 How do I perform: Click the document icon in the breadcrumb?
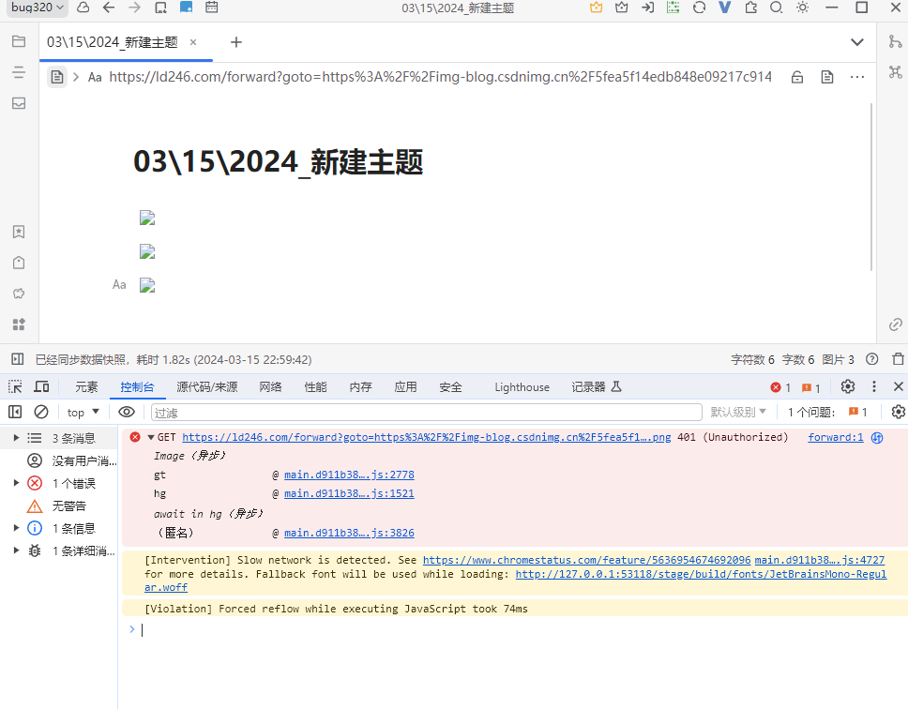pyautogui.click(x=56, y=77)
